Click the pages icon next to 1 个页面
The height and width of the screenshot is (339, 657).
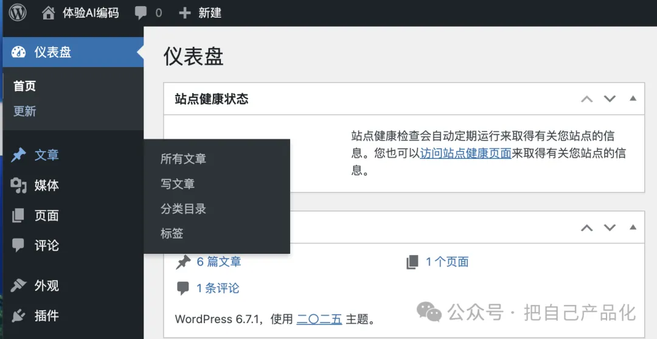(412, 262)
